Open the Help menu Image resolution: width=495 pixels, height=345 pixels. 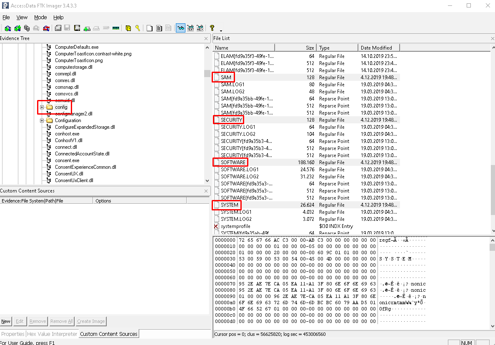click(58, 17)
